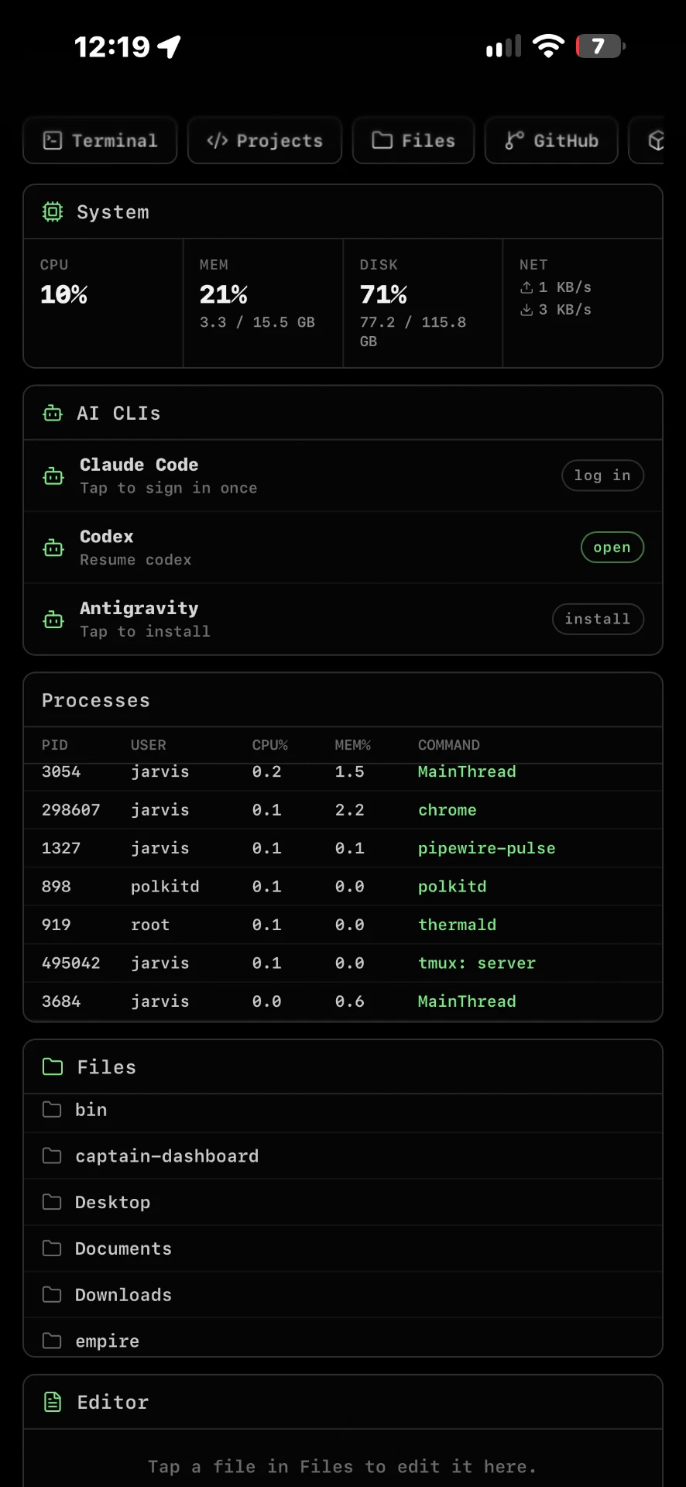Click the green folder icon in Files header
This screenshot has height=1487, width=686.
click(x=53, y=1066)
